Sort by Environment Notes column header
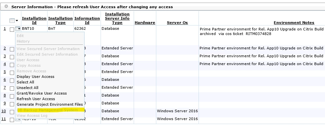This screenshot has width=325, height=125. (294, 23)
